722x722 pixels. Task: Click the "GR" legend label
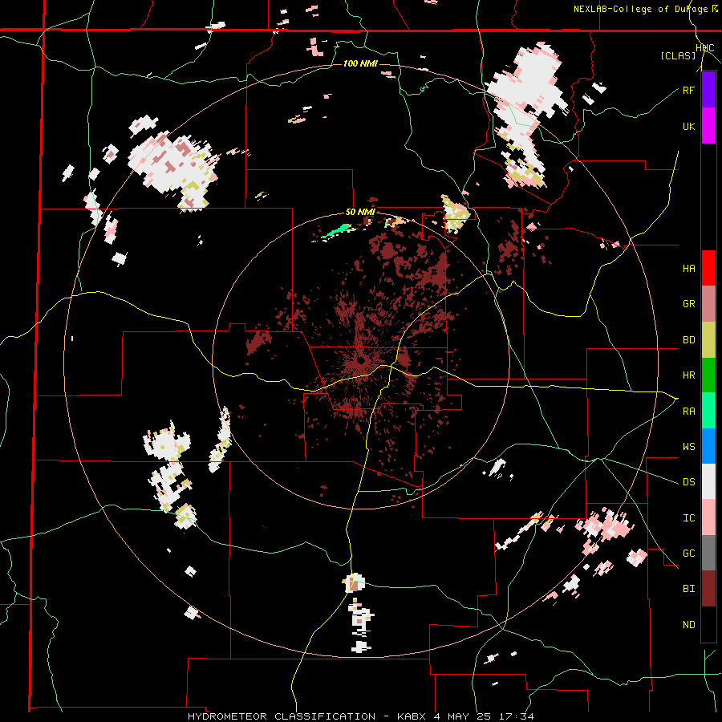click(x=688, y=304)
